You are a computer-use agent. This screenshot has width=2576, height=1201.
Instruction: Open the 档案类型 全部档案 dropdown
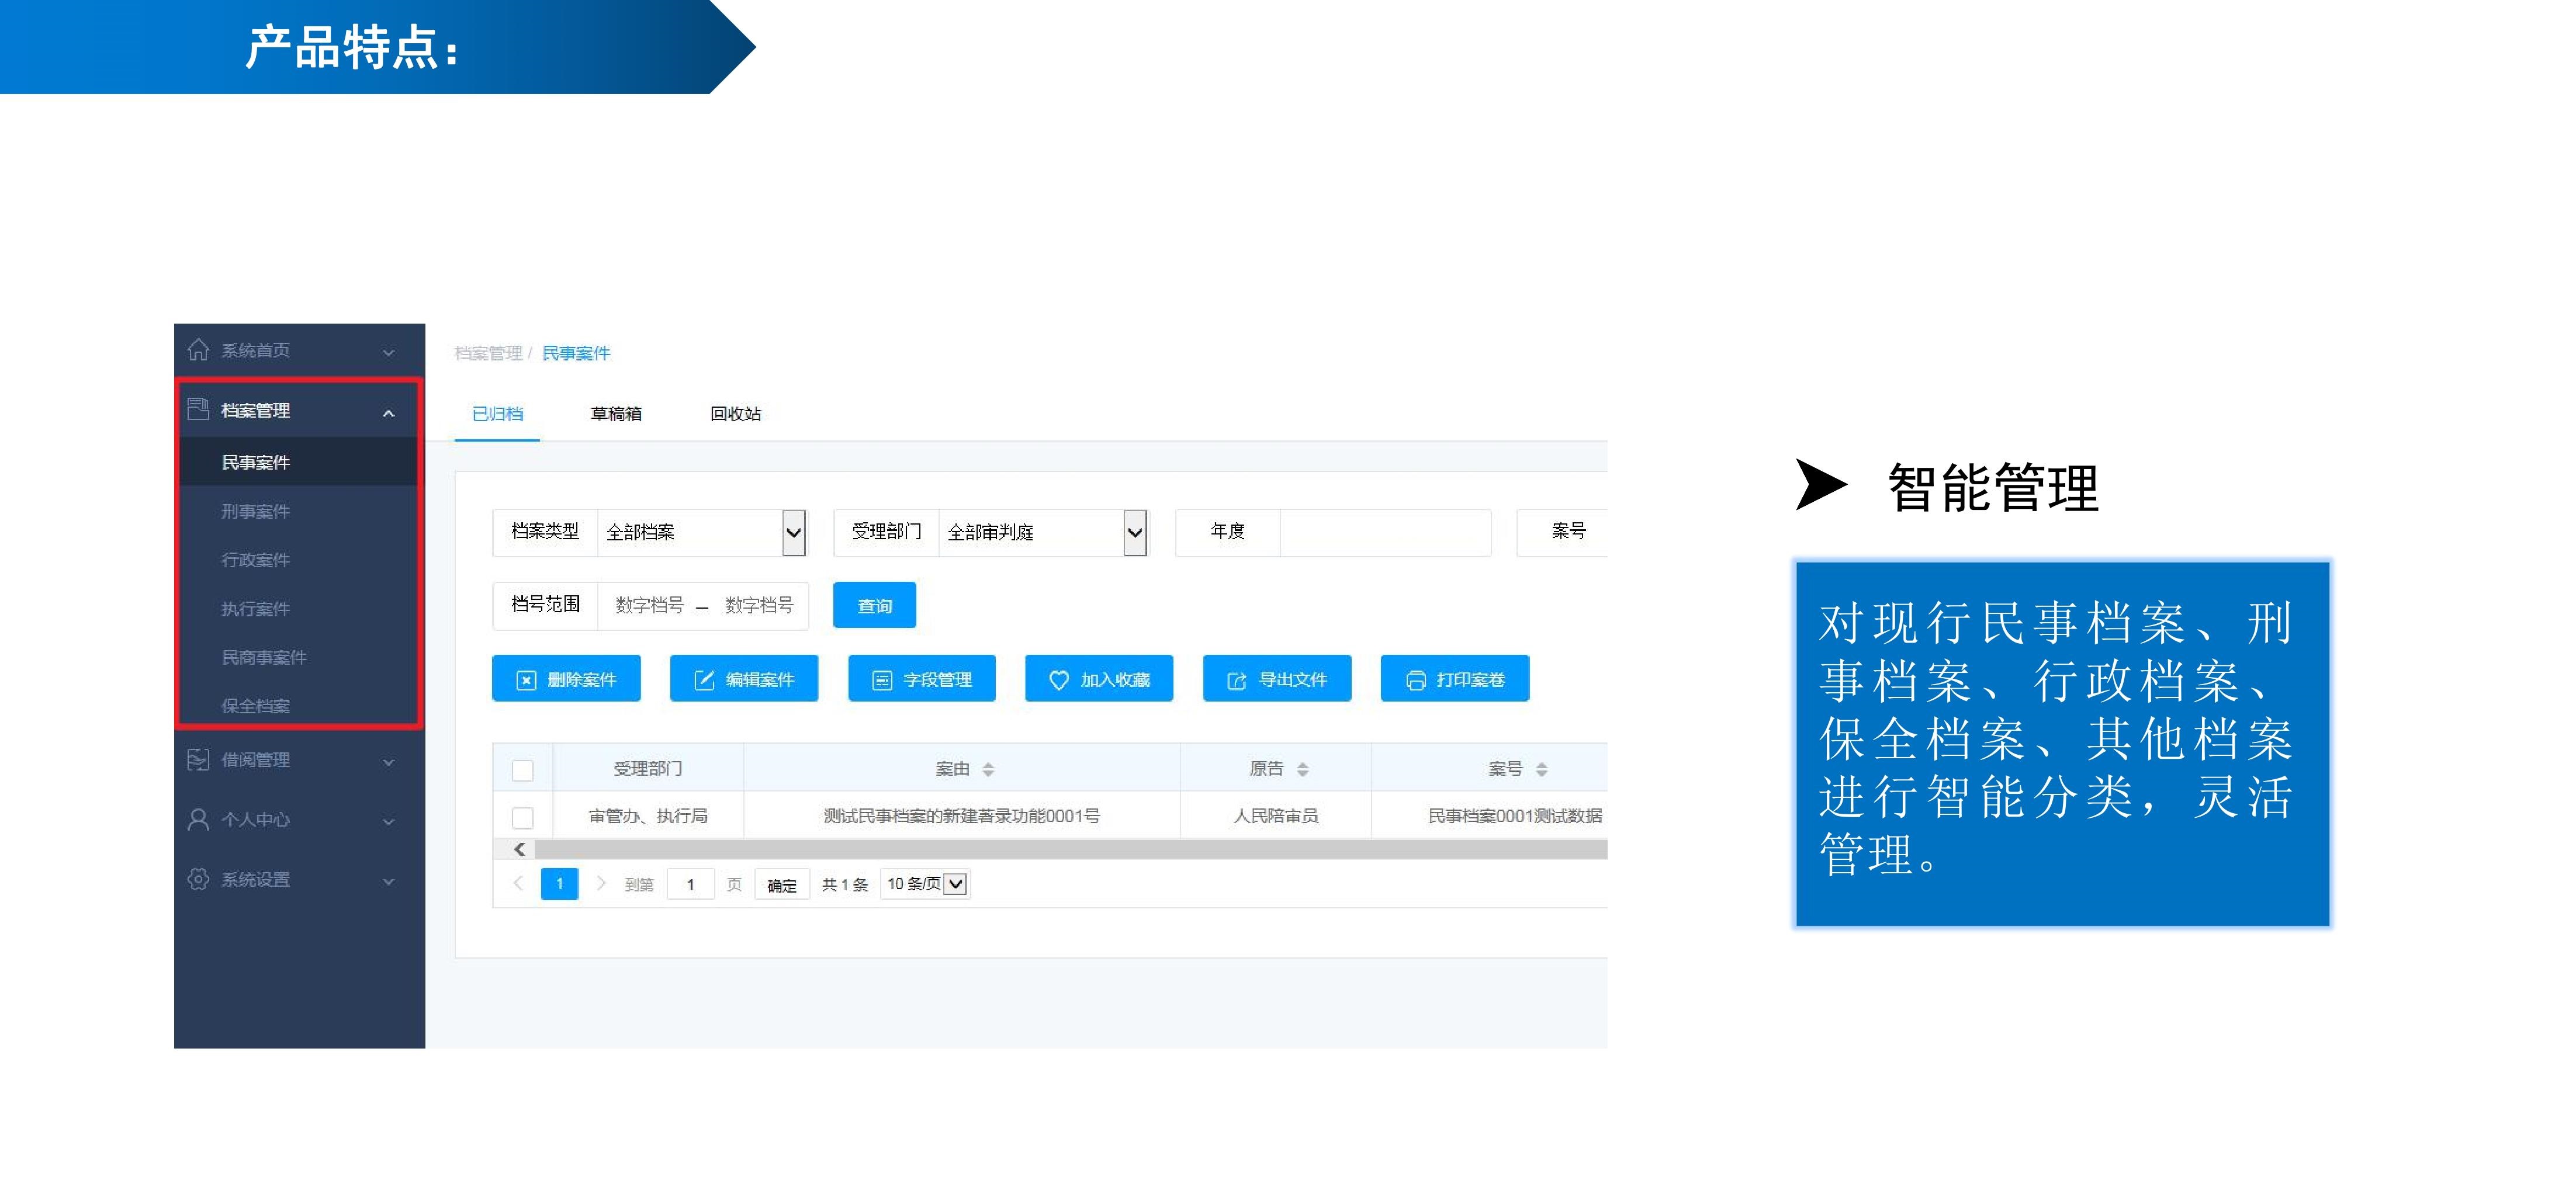(793, 532)
